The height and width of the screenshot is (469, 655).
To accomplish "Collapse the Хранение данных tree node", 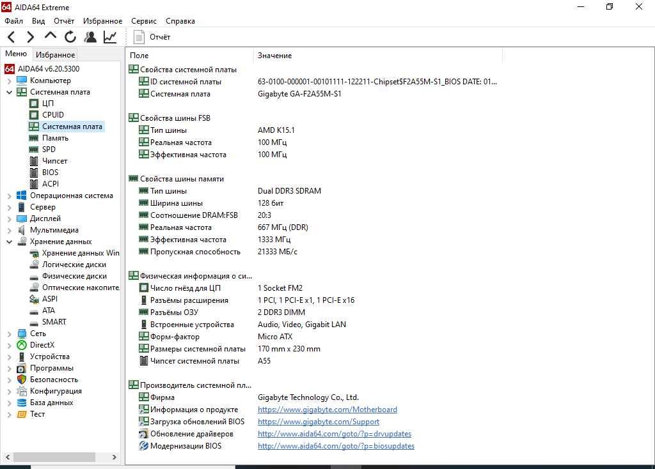I will click(x=9, y=242).
